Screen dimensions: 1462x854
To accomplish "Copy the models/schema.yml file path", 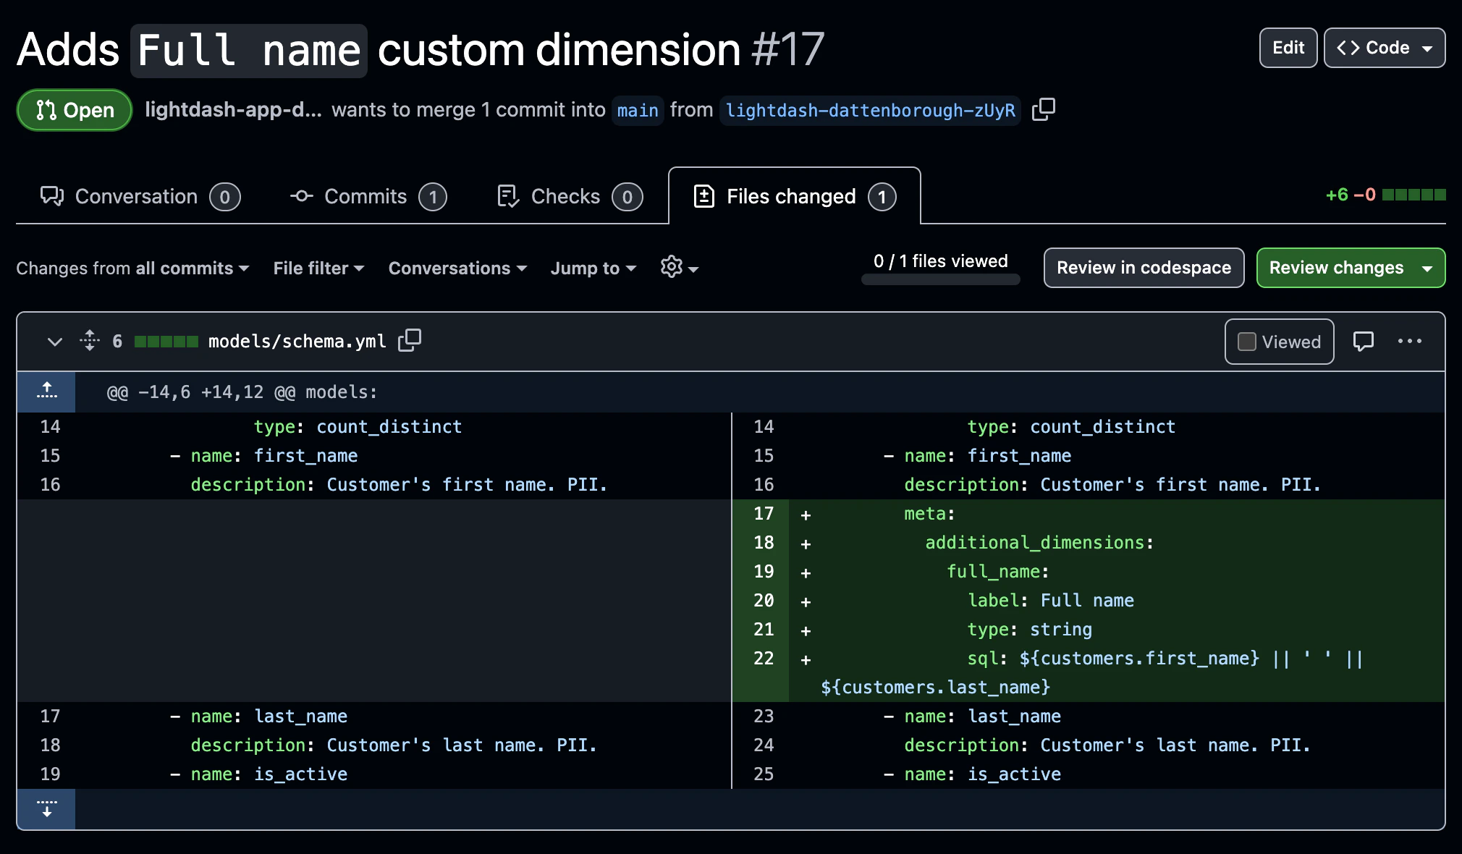I will [410, 340].
